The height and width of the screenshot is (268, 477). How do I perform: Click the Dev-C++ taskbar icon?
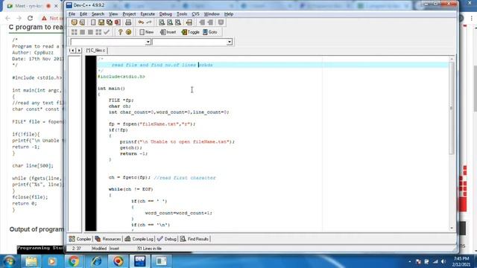(x=139, y=261)
